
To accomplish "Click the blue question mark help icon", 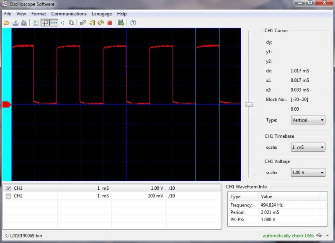I will click(133, 23).
